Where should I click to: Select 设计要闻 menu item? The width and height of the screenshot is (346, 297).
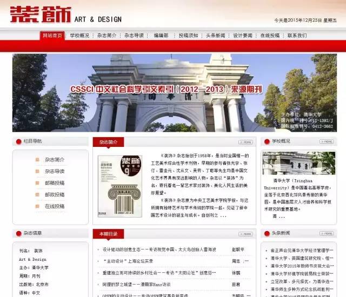coord(243,36)
